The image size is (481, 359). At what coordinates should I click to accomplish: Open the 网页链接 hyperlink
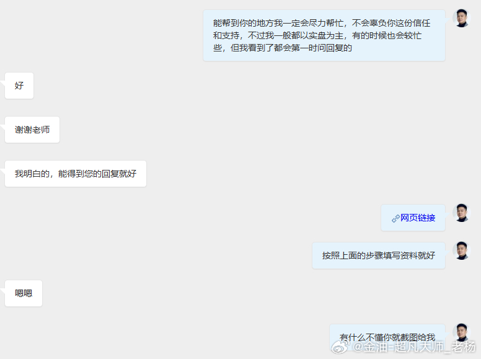(418, 218)
